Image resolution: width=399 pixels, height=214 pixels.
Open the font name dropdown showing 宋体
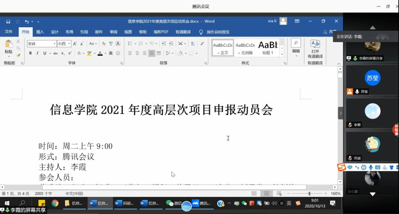(41, 44)
